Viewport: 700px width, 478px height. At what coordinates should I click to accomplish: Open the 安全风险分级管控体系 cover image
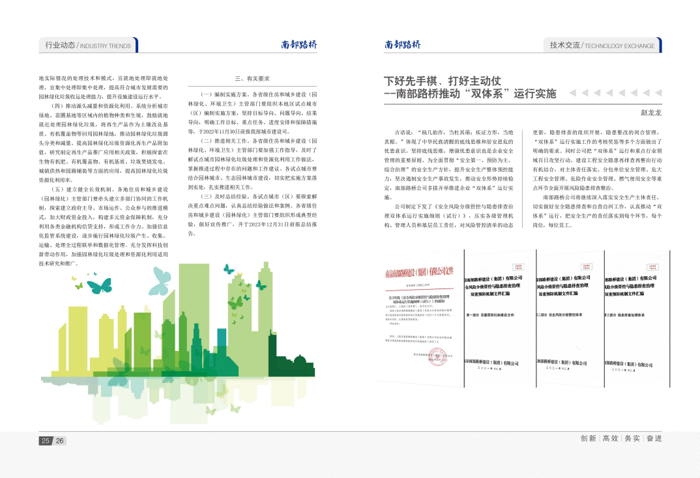coord(570,318)
